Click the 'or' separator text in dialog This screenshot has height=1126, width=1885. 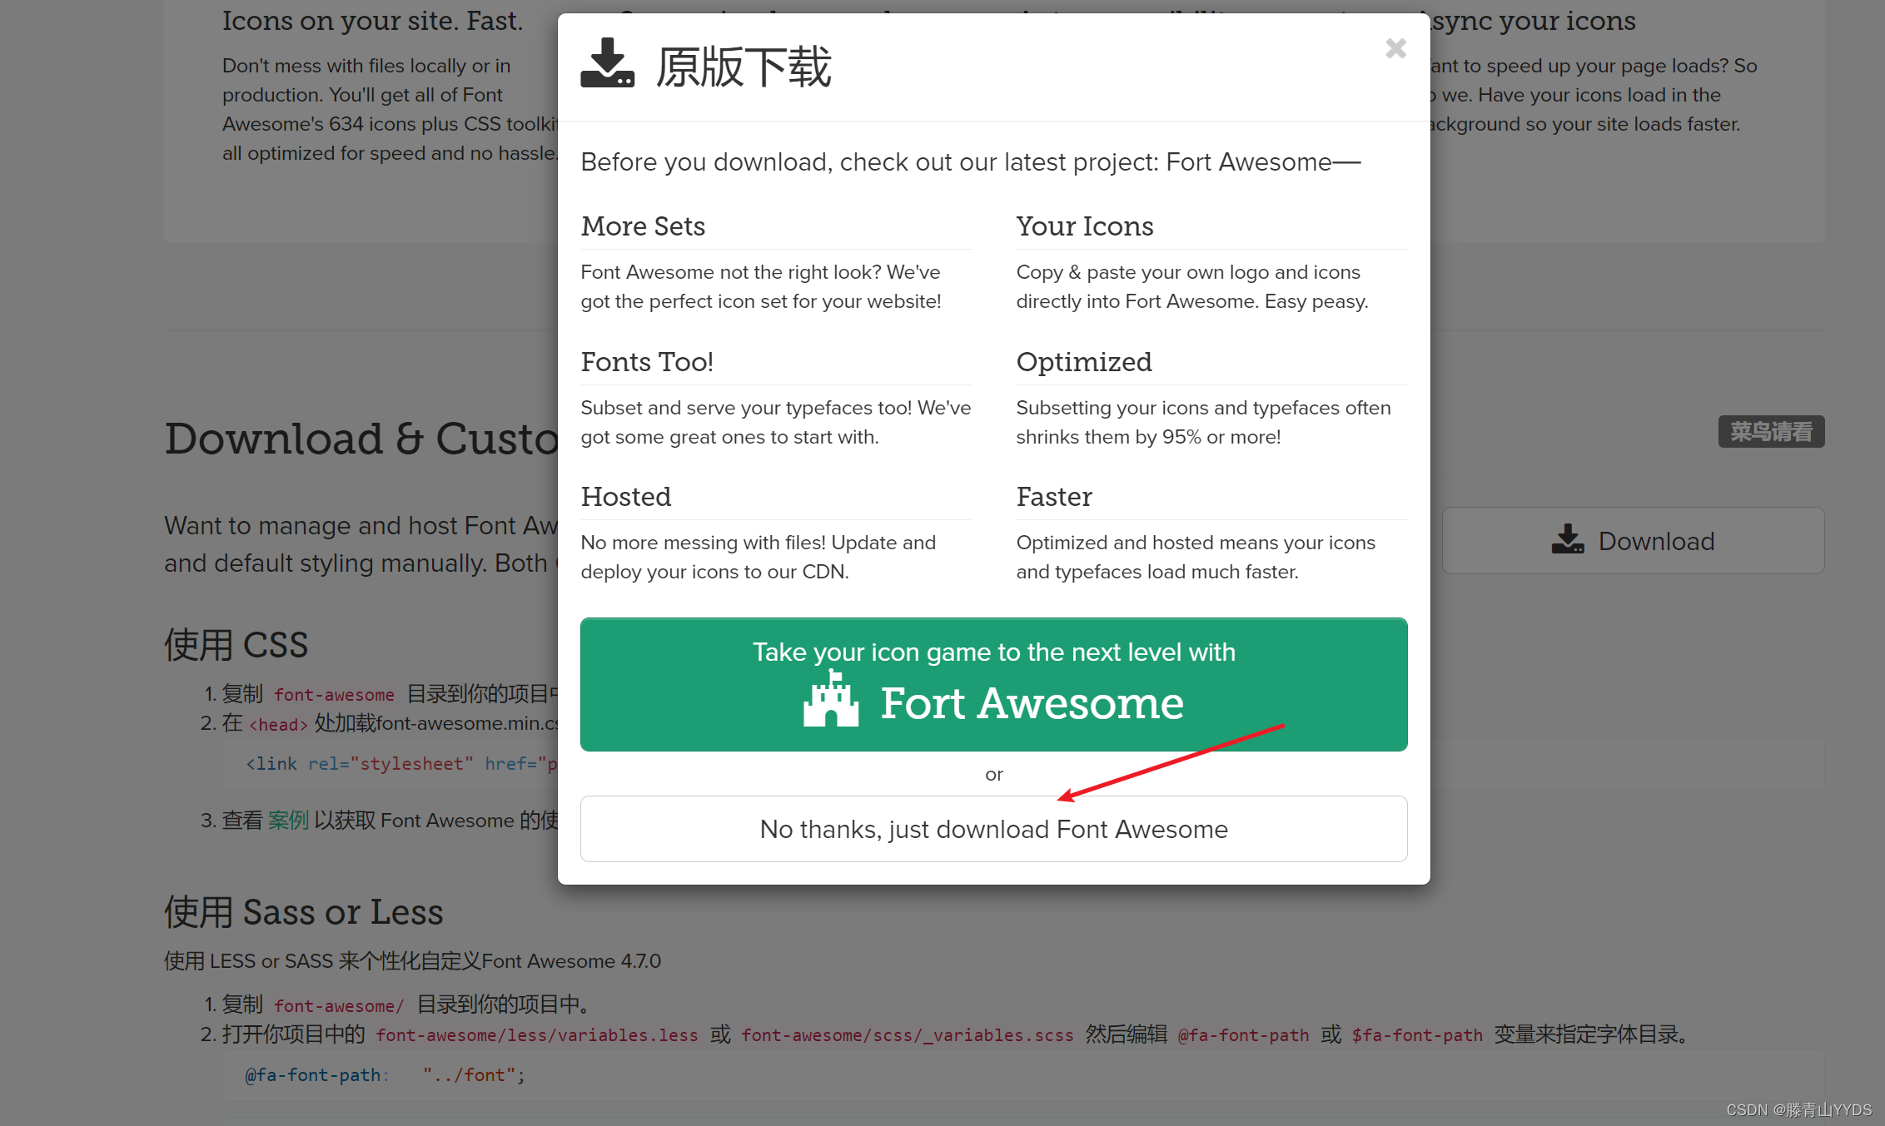pyautogui.click(x=993, y=775)
